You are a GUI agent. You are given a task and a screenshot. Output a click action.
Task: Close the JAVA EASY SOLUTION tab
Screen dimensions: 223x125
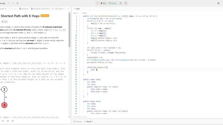pyautogui.click(x=53, y=9)
